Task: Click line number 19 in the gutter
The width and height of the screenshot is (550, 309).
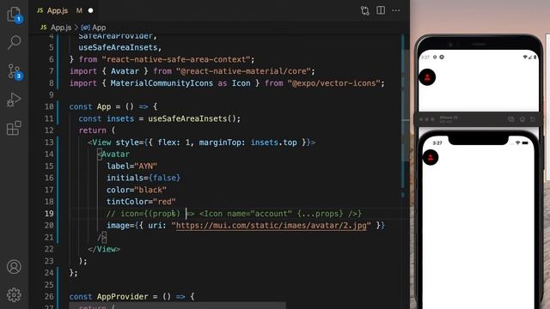Action: click(x=49, y=214)
